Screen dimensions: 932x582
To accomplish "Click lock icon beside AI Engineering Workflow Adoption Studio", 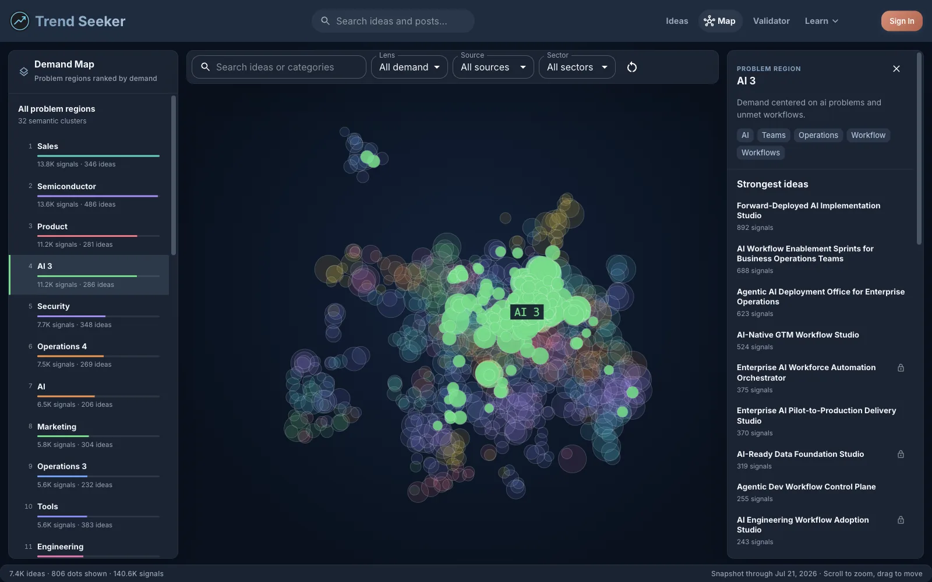I will tap(901, 520).
